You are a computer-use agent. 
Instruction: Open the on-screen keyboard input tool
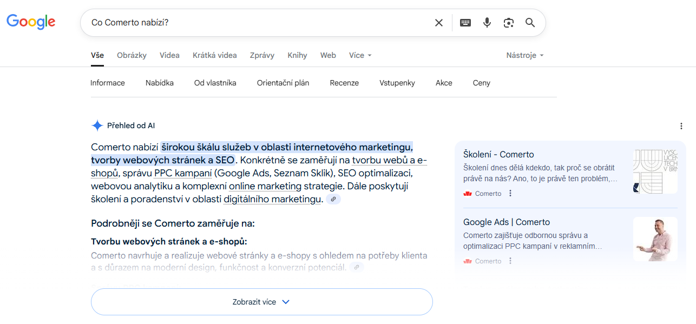tap(465, 23)
